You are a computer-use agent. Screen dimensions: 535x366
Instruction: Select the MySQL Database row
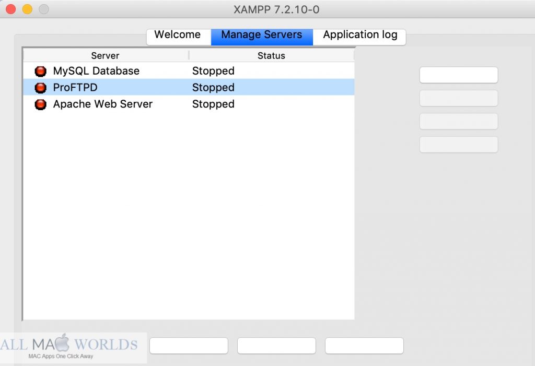tap(189, 71)
